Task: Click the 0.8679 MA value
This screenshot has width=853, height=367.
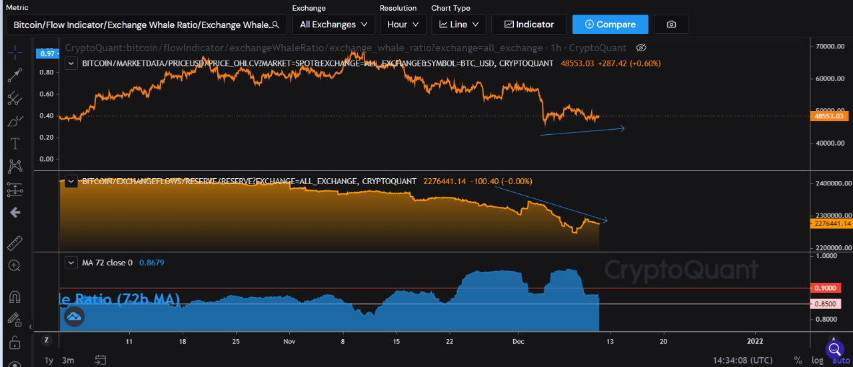Action: point(151,263)
